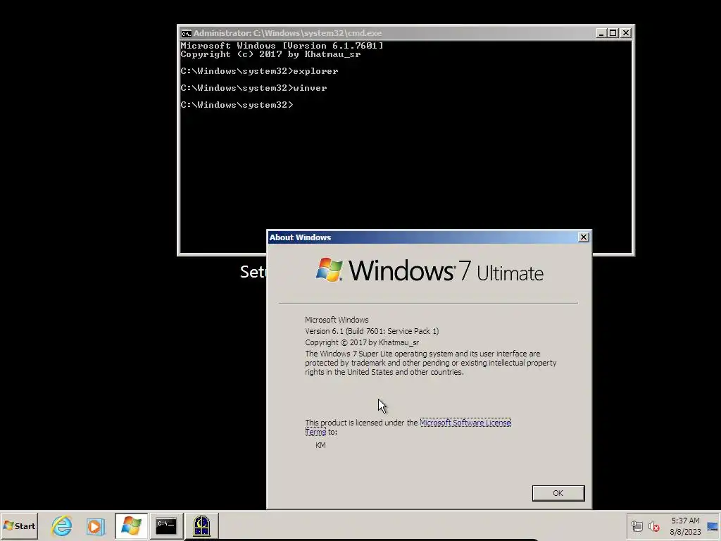The height and width of the screenshot is (541, 721).
Task: Click the 'explorer' command line in cmd
Action: [259, 71]
